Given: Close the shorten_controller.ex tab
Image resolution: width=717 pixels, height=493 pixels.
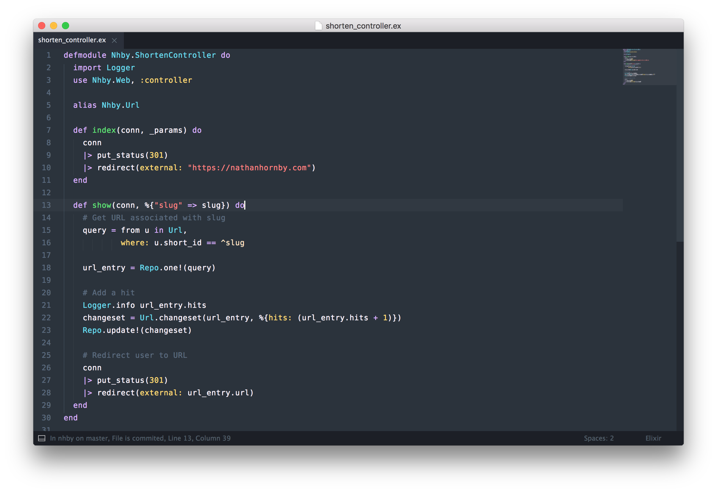Looking at the screenshot, I should pyautogui.click(x=114, y=40).
